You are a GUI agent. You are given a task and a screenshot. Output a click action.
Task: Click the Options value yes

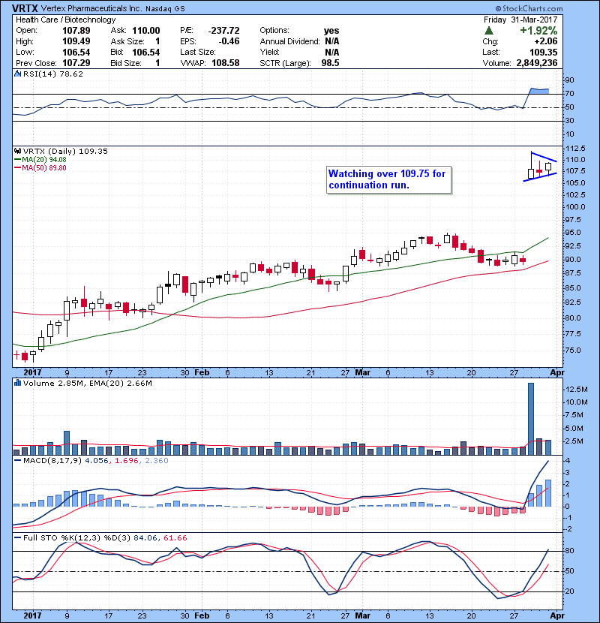[x=331, y=31]
